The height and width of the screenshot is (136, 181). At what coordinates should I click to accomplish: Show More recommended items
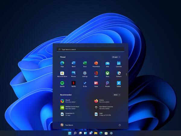(x=117, y=95)
